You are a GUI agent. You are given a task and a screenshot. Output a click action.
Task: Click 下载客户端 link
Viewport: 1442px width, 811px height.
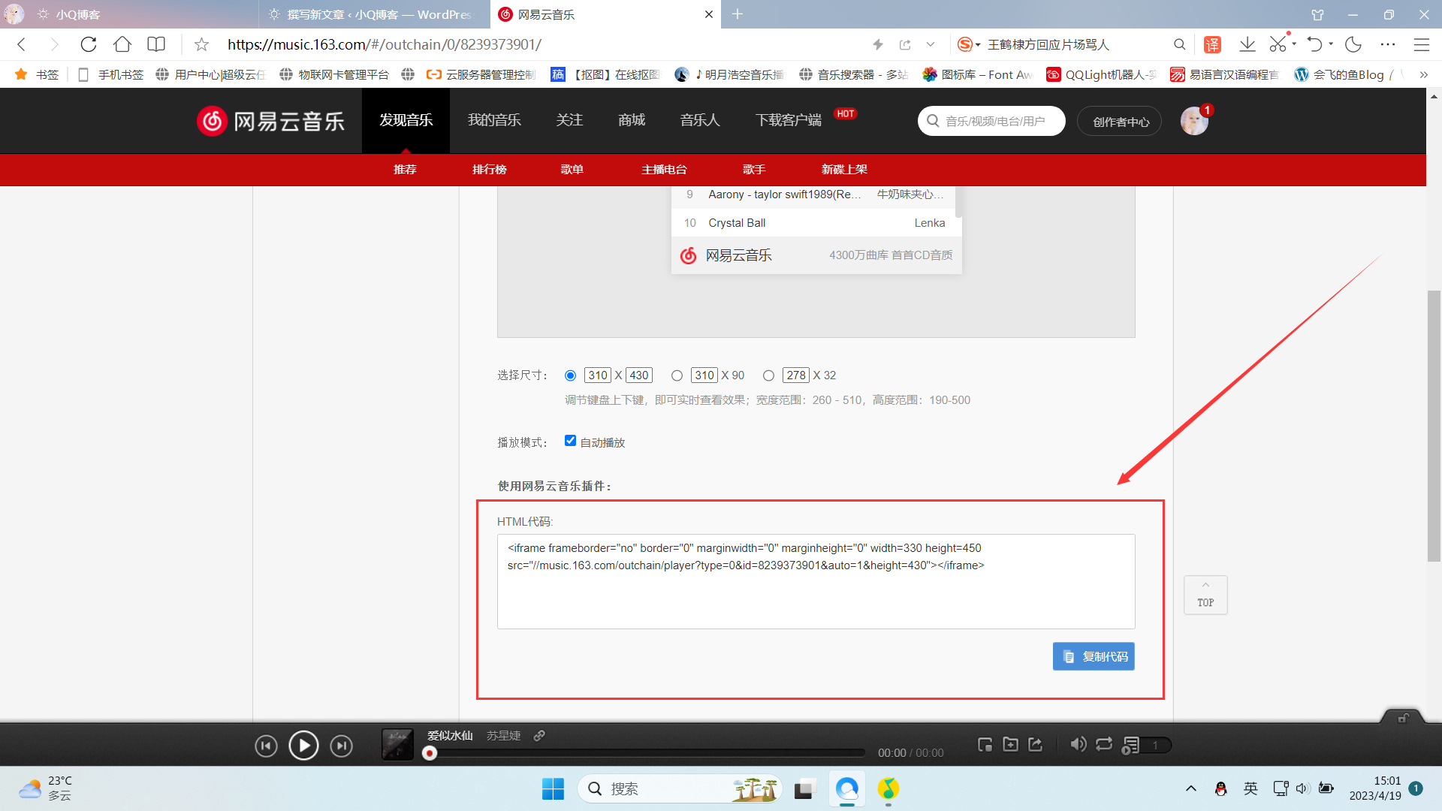coord(789,120)
